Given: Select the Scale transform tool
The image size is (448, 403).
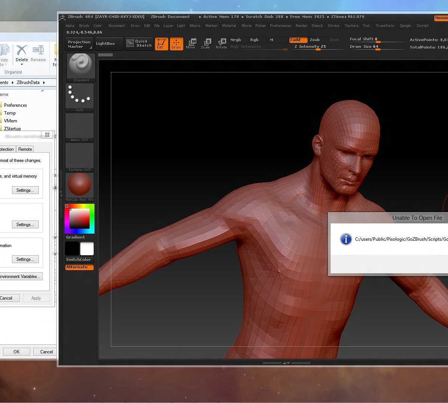Looking at the screenshot, I should point(206,44).
